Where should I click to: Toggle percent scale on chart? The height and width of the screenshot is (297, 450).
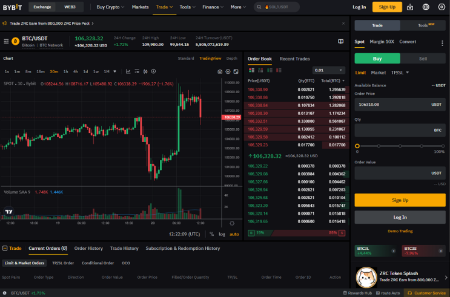click(x=211, y=234)
